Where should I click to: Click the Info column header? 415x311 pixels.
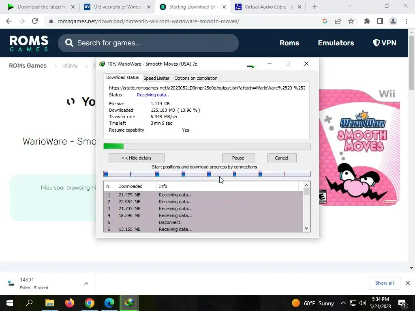click(227, 186)
